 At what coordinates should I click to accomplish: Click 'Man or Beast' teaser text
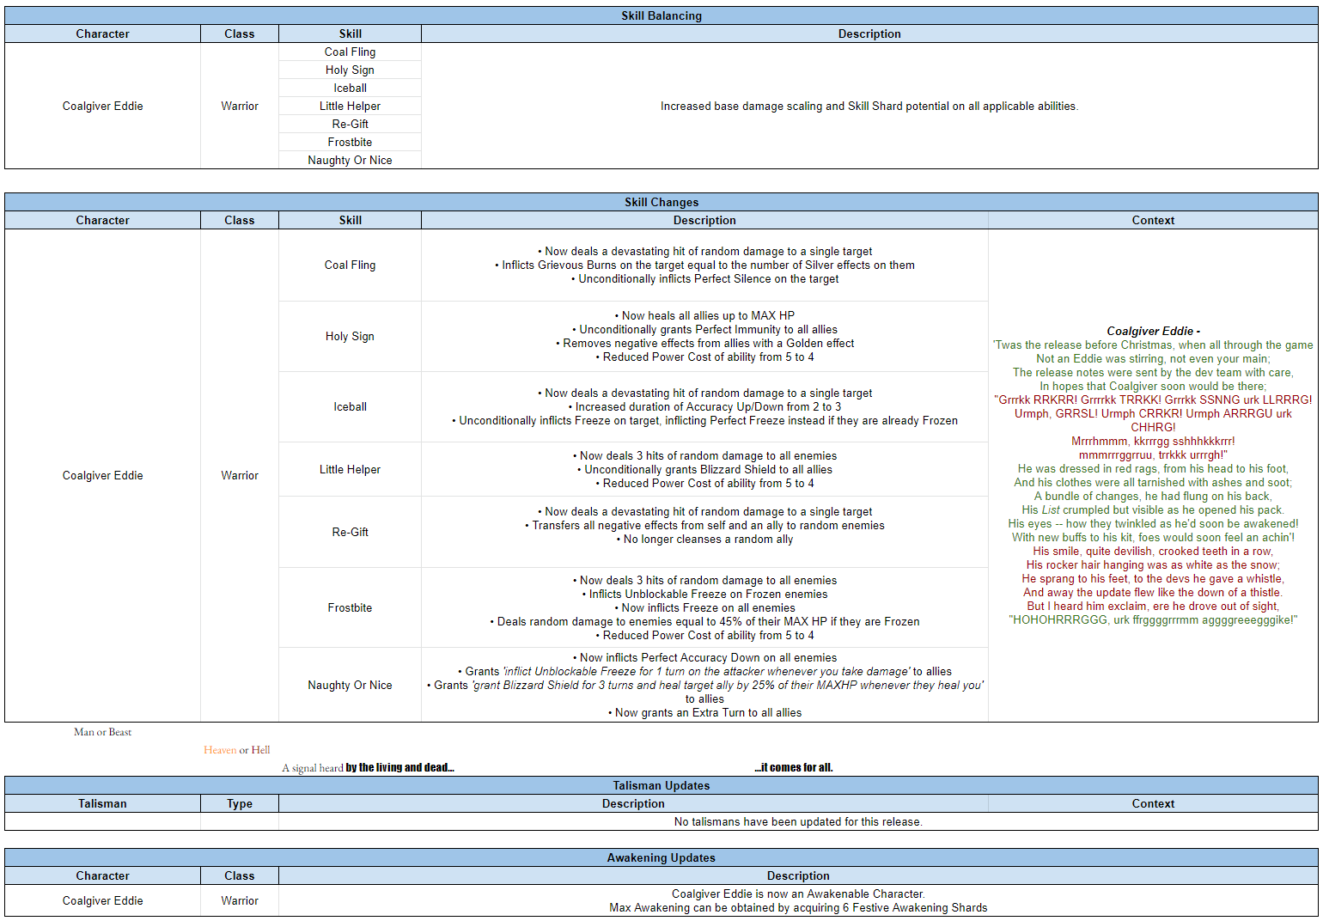tap(102, 732)
